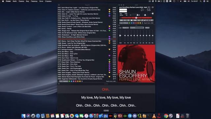Select highlighted red track Perfect Love Affair
The width and height of the screenshot is (211, 119).
point(87,39)
